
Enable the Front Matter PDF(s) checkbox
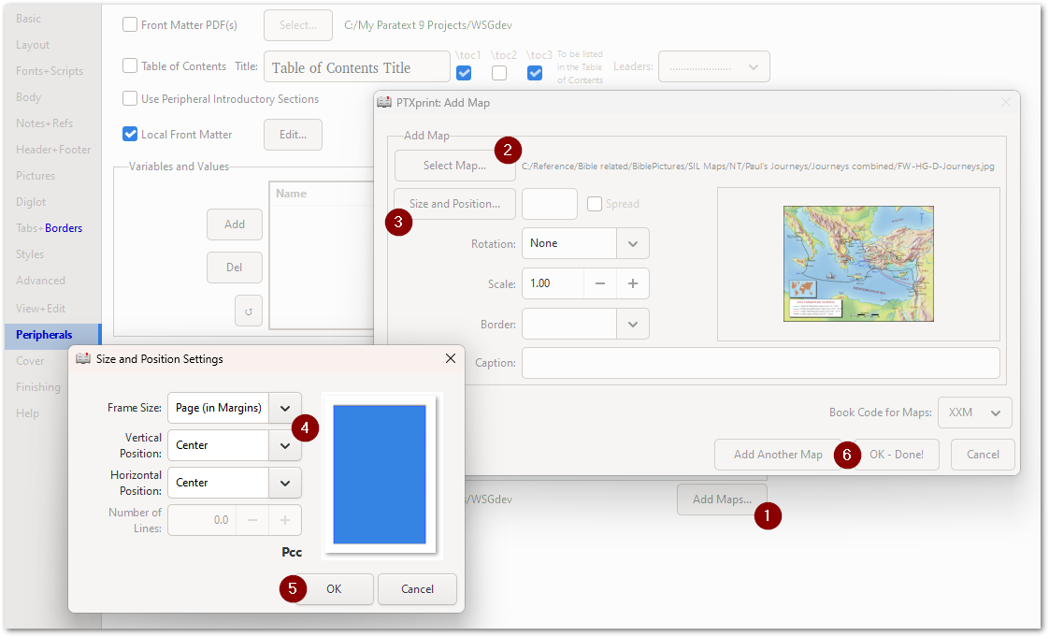pyautogui.click(x=130, y=25)
